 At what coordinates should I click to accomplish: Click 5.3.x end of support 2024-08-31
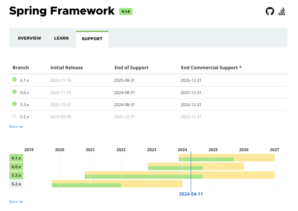pos(125,105)
